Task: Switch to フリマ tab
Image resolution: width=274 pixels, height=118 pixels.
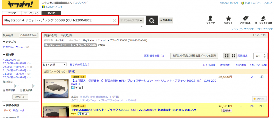Action: click(x=12, y=13)
